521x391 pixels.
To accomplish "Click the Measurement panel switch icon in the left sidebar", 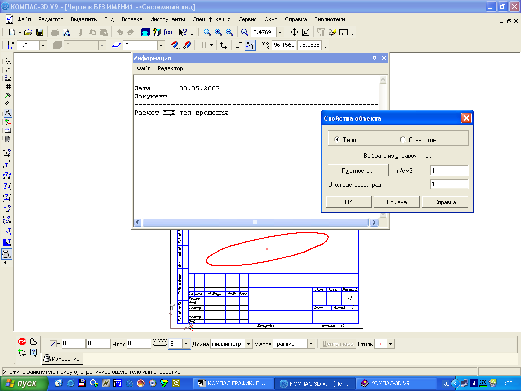I will (7, 114).
